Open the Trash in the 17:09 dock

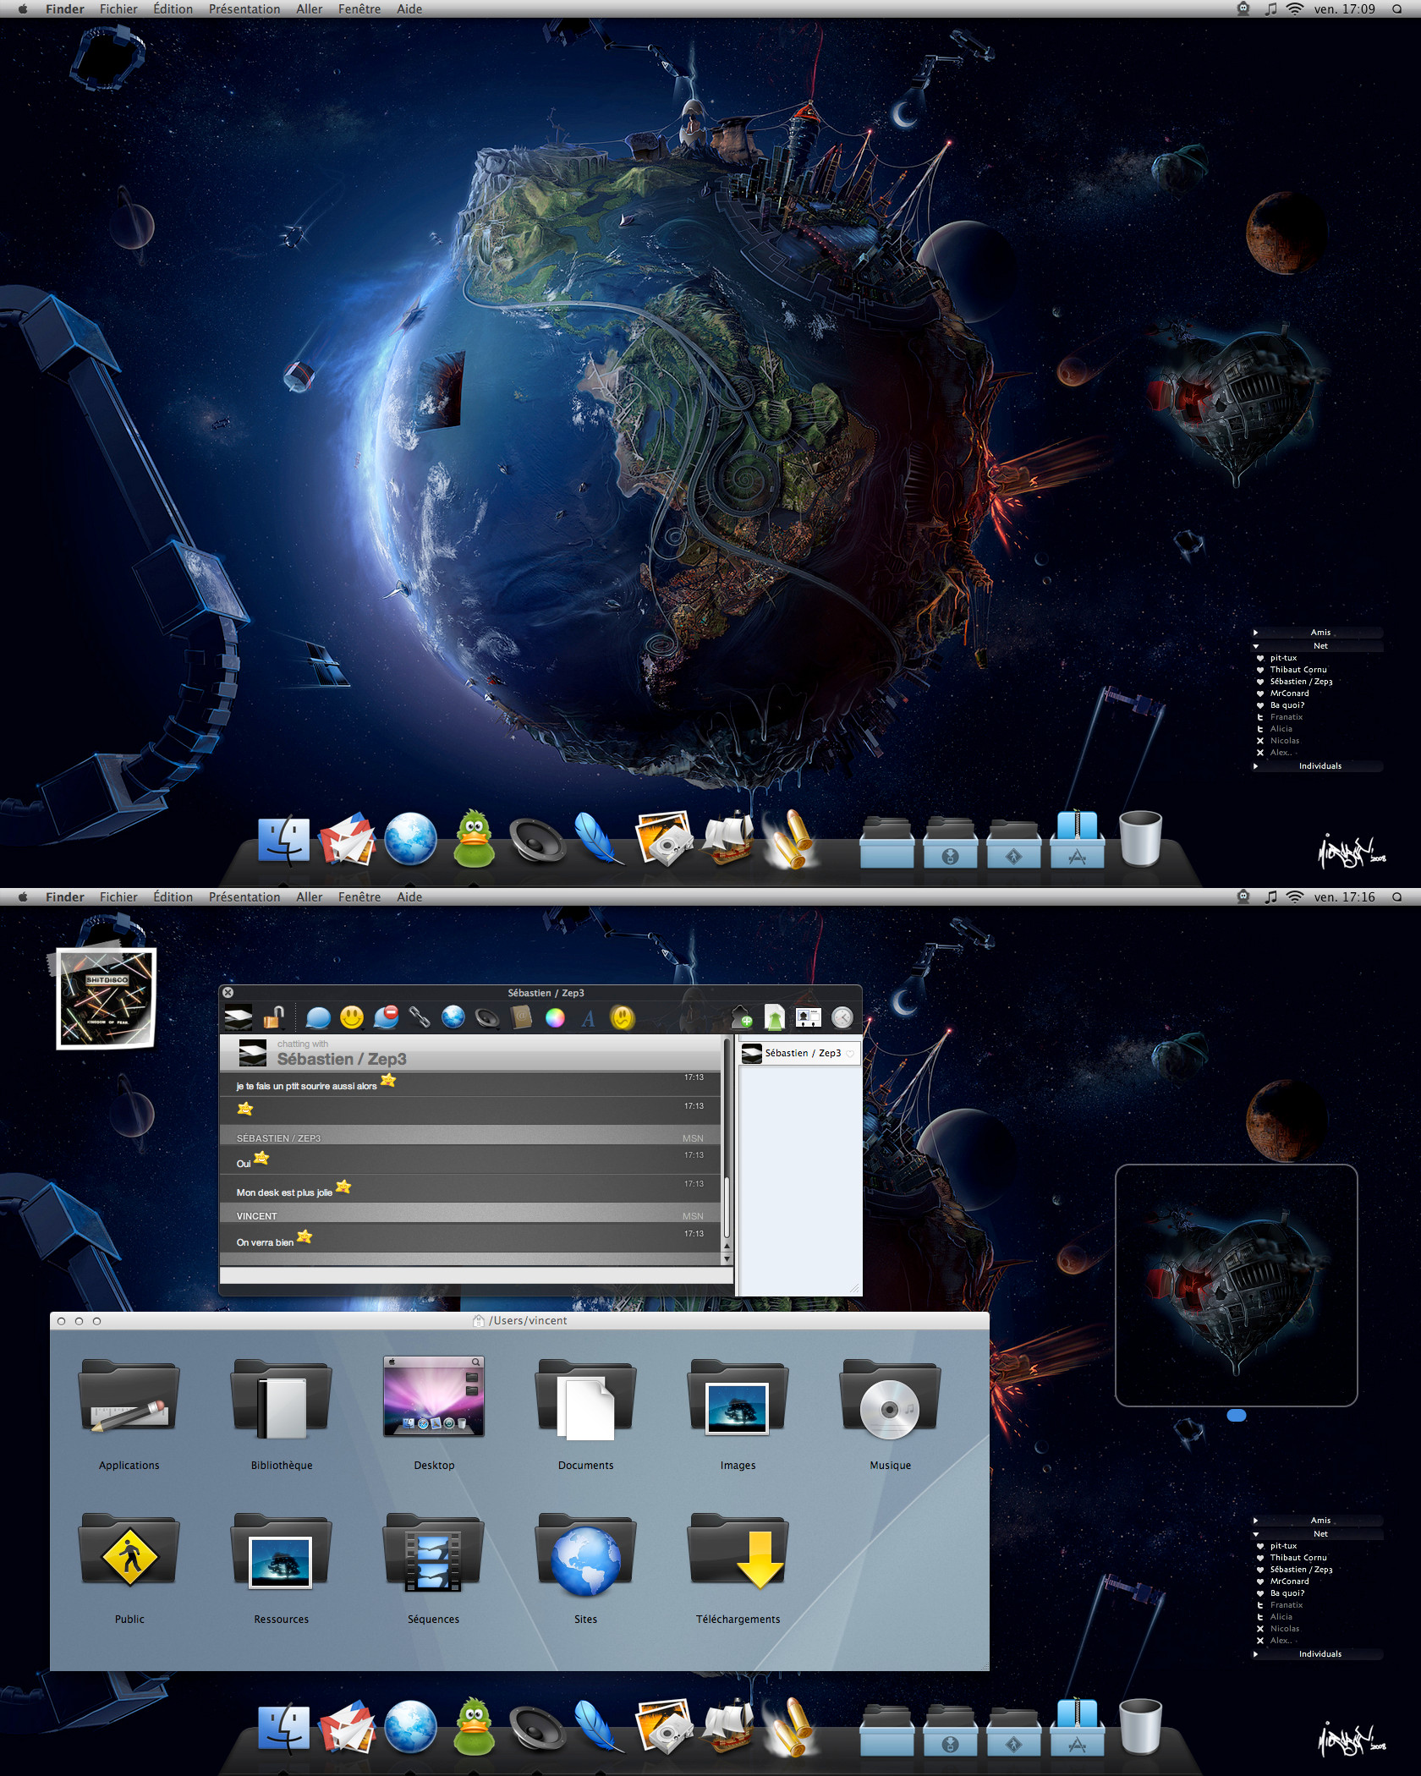click(x=1140, y=838)
